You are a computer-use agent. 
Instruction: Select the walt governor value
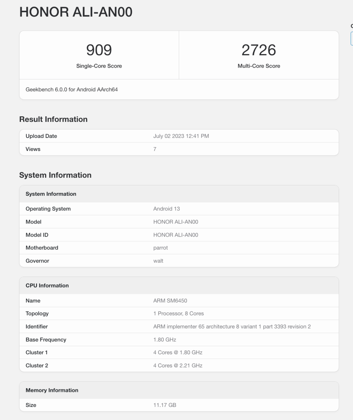[158, 261]
